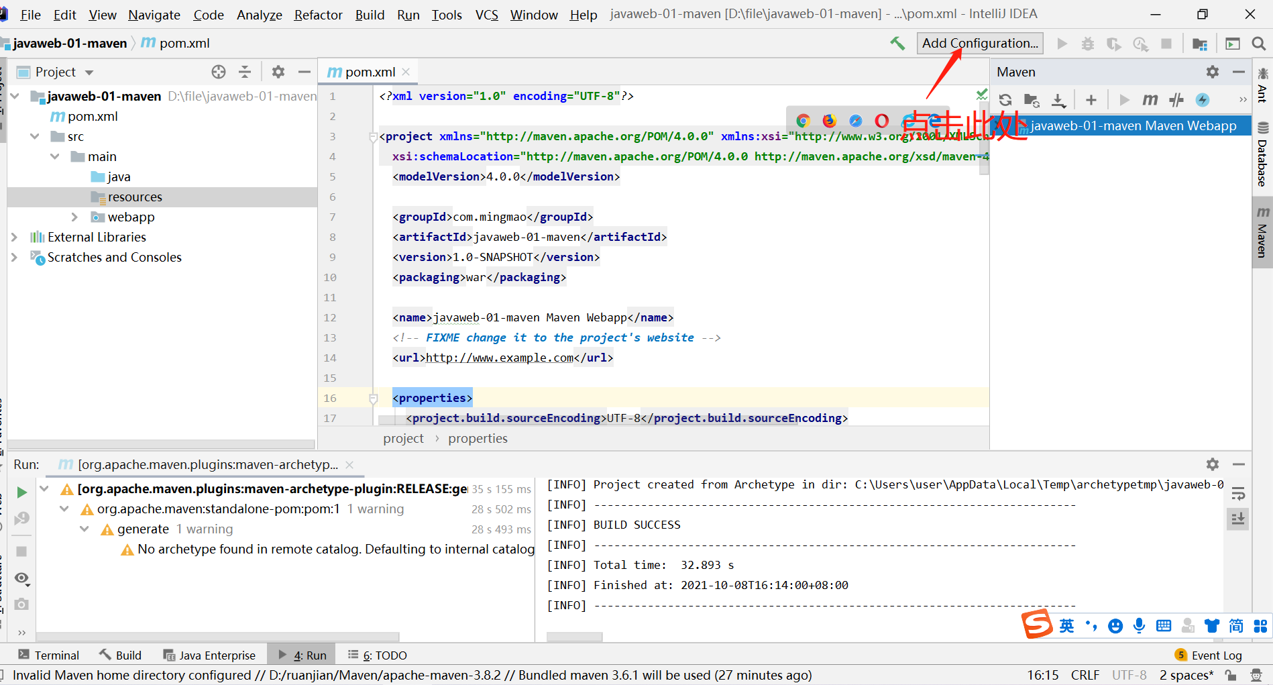The width and height of the screenshot is (1273, 685).
Task: Open Search Everywhere magnifier icon
Action: tap(1259, 44)
